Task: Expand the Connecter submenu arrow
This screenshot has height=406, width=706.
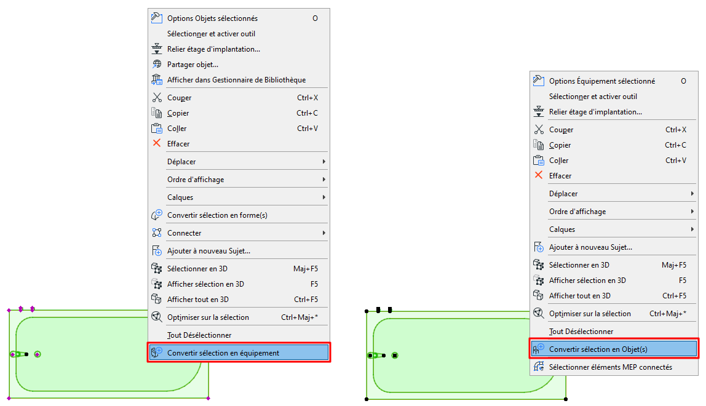Action: coord(323,233)
